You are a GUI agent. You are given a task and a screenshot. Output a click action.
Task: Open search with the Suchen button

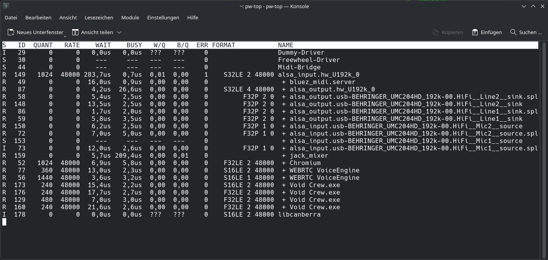click(x=526, y=32)
